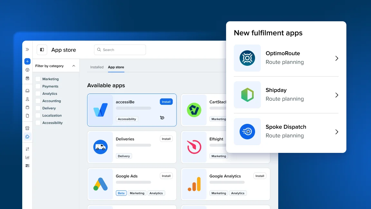Click the CartStack green logo
The width and height of the screenshot is (371, 209).
pyautogui.click(x=194, y=110)
